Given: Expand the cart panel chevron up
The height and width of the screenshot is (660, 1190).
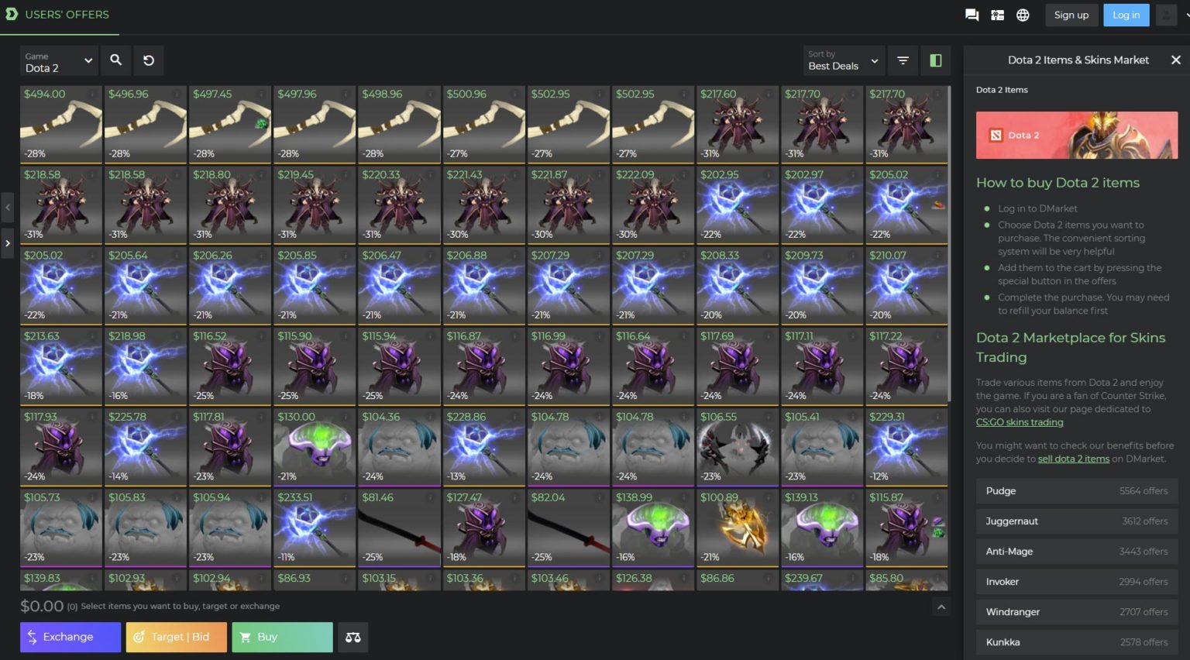Looking at the screenshot, I should pos(941,607).
